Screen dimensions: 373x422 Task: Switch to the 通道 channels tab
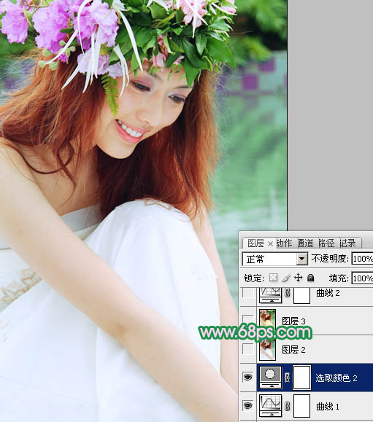pyautogui.click(x=306, y=243)
